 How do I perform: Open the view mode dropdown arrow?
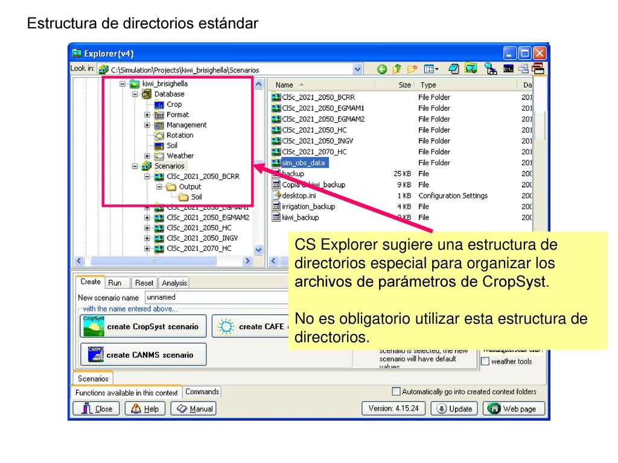tap(437, 69)
